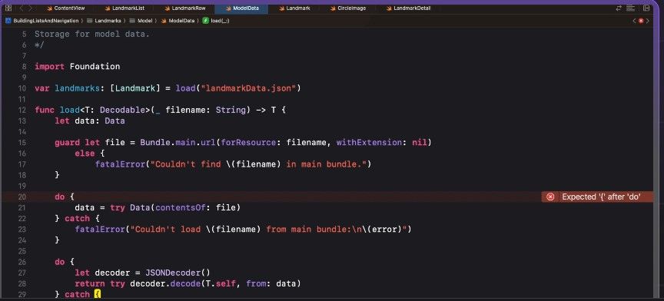The image size is (664, 301).
Task: Click the red error icon in the jump bar
Action: tap(641, 20)
